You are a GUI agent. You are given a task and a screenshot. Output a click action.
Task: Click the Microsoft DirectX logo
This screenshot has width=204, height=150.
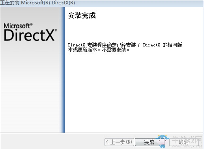(x=30, y=32)
